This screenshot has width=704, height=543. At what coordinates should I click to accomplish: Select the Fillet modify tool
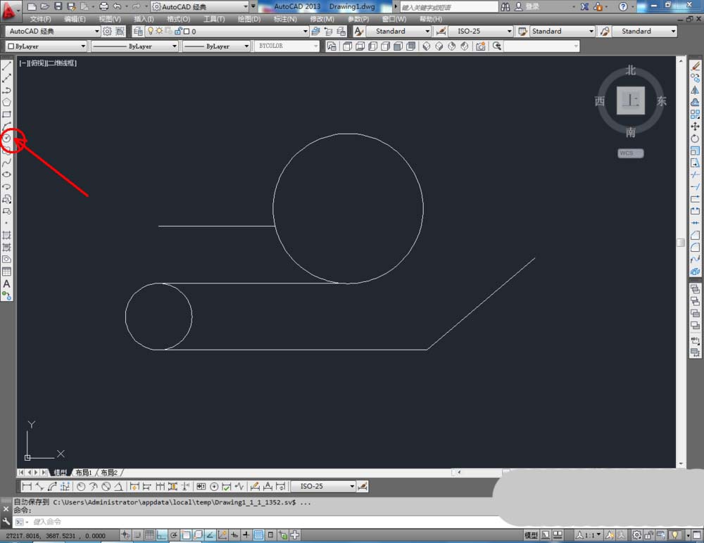(x=695, y=247)
